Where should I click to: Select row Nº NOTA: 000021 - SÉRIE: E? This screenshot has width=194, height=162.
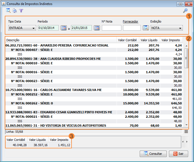tap(94, 117)
